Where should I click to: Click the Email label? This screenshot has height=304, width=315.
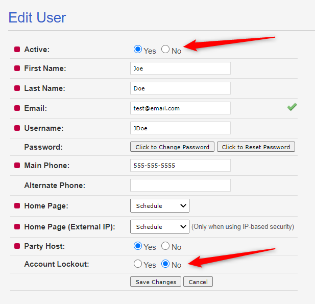pos(36,108)
